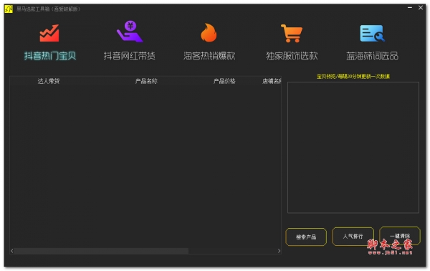Screen dimensions: 430x271
Task: Minimize the application window
Action: click(410, 8)
